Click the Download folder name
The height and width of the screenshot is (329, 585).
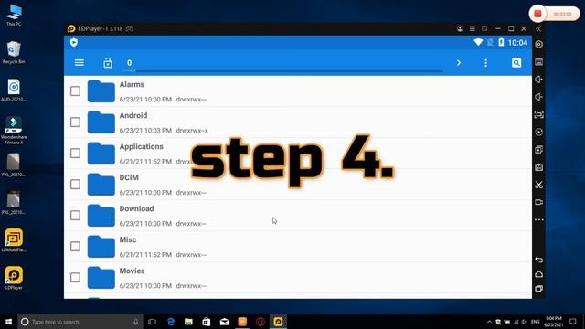tap(136, 209)
